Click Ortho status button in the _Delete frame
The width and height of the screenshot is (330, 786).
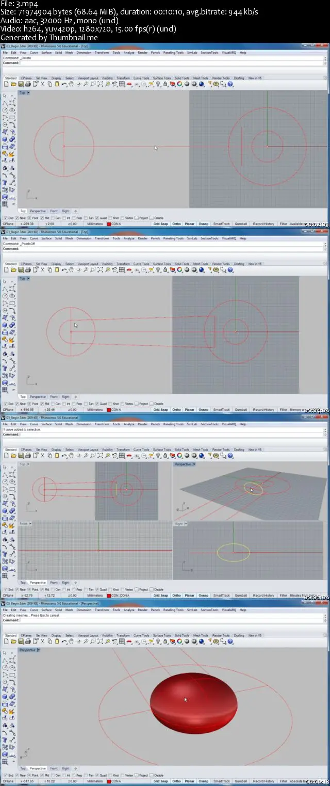[x=176, y=224]
